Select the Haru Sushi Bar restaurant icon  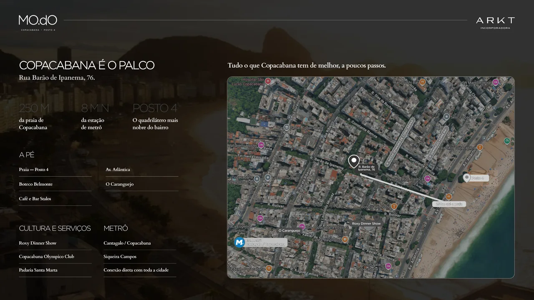tap(423, 82)
